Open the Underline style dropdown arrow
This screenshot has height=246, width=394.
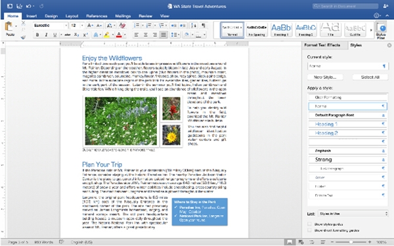coord(61,35)
